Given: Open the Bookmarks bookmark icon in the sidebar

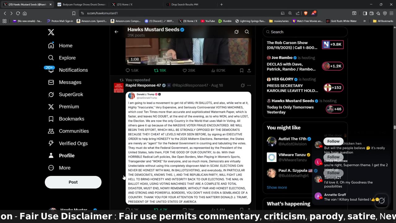Looking at the screenshot, I should click(x=51, y=119).
